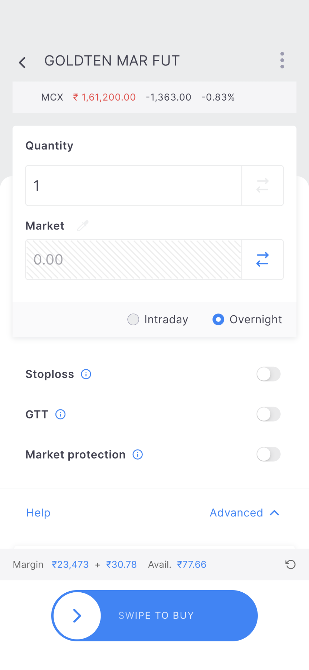Screen dimensions: 309x670
Task: Open the Stoploss info icon
Action: (86, 374)
